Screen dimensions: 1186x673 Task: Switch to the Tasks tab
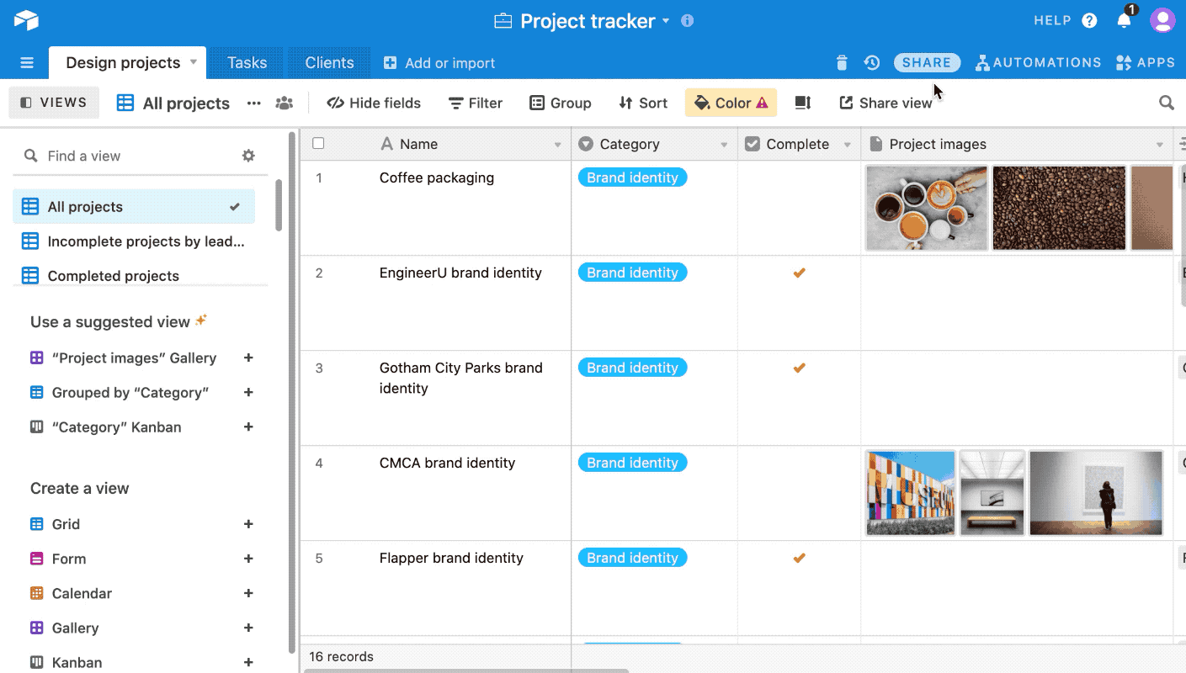pyautogui.click(x=247, y=62)
